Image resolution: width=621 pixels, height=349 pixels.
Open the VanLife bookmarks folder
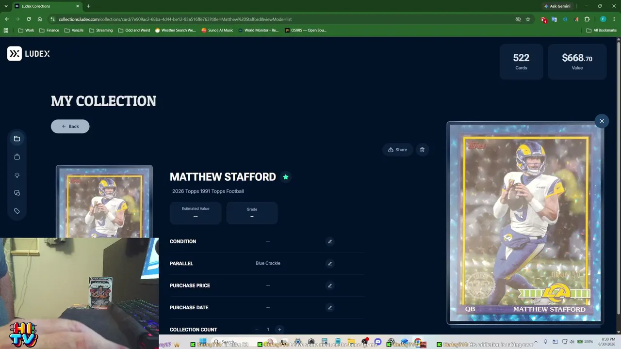click(74, 30)
